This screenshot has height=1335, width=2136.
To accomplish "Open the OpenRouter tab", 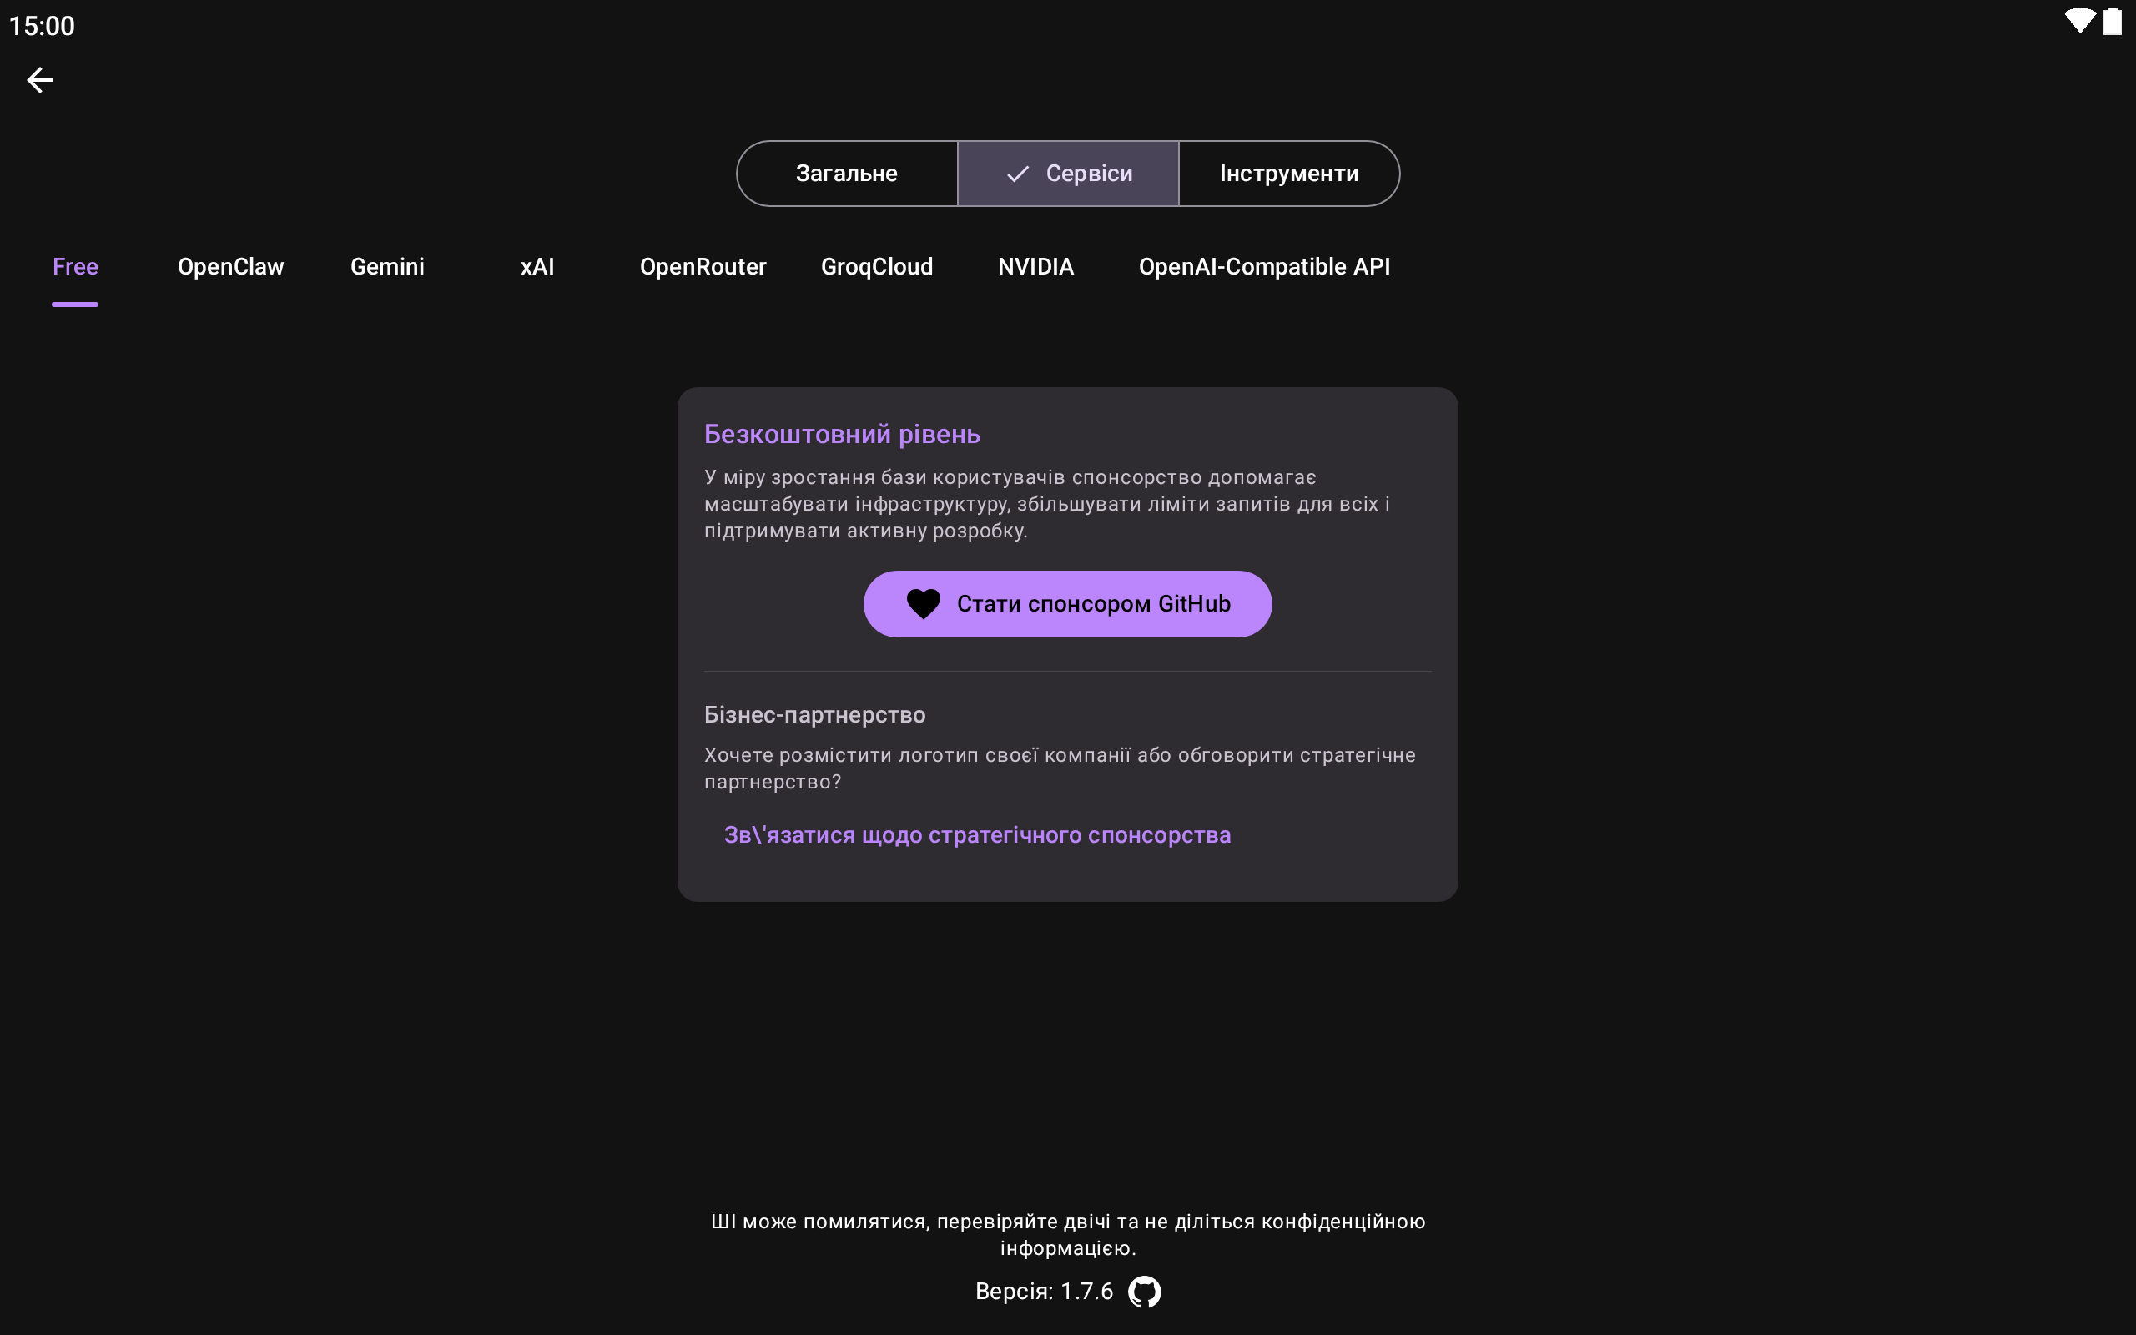I will click(x=703, y=267).
